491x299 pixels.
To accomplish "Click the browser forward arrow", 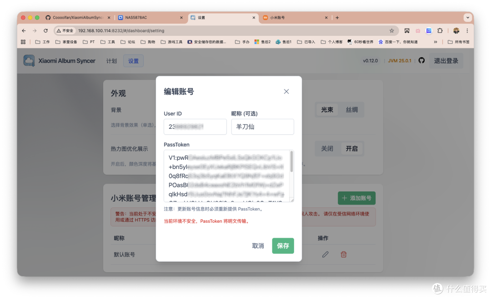I will [35, 30].
